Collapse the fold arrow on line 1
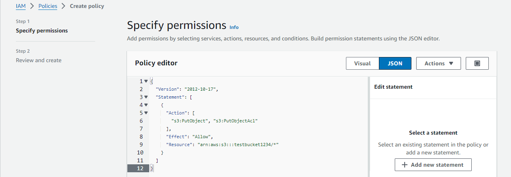The height and width of the screenshot is (177, 511). [x=146, y=81]
